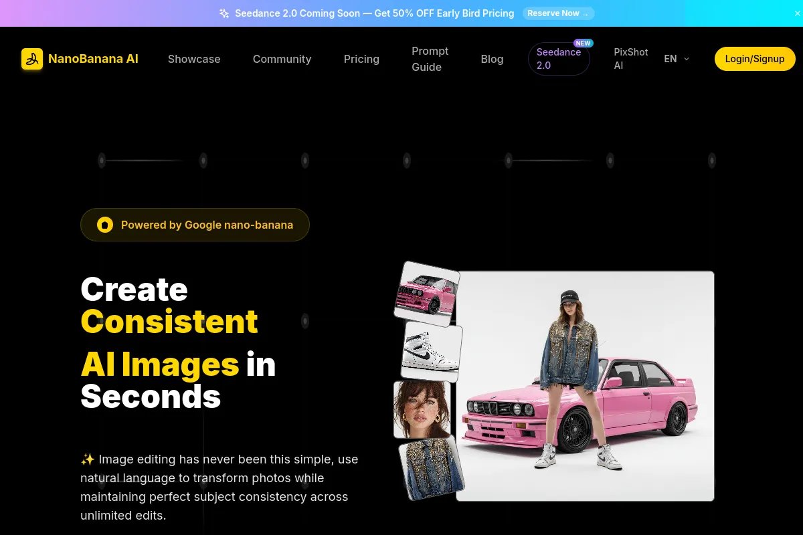Visit the PixShot AI link
Image resolution: width=803 pixels, height=535 pixels.
point(630,59)
